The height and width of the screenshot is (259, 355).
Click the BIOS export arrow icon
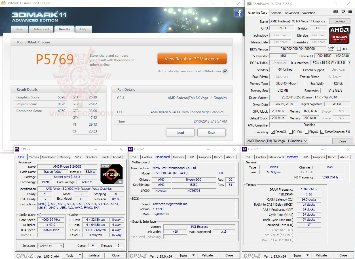[x=331, y=49]
